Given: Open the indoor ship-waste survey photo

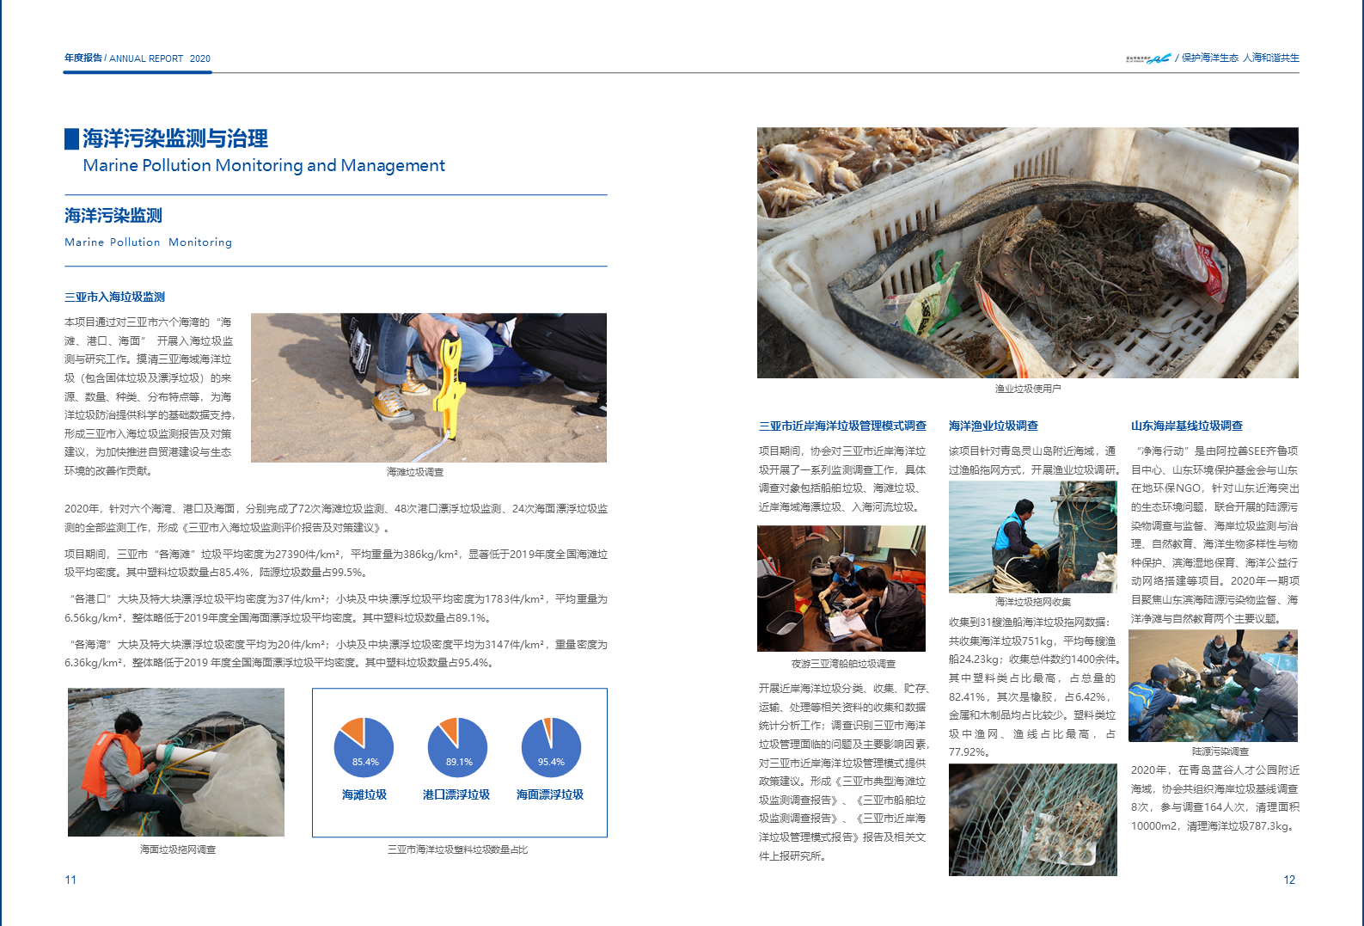Looking at the screenshot, I should (x=841, y=589).
